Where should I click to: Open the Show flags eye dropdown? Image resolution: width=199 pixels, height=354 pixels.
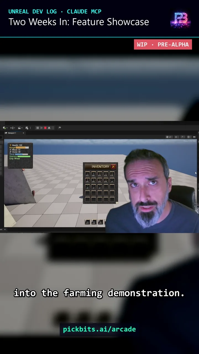(177, 137)
